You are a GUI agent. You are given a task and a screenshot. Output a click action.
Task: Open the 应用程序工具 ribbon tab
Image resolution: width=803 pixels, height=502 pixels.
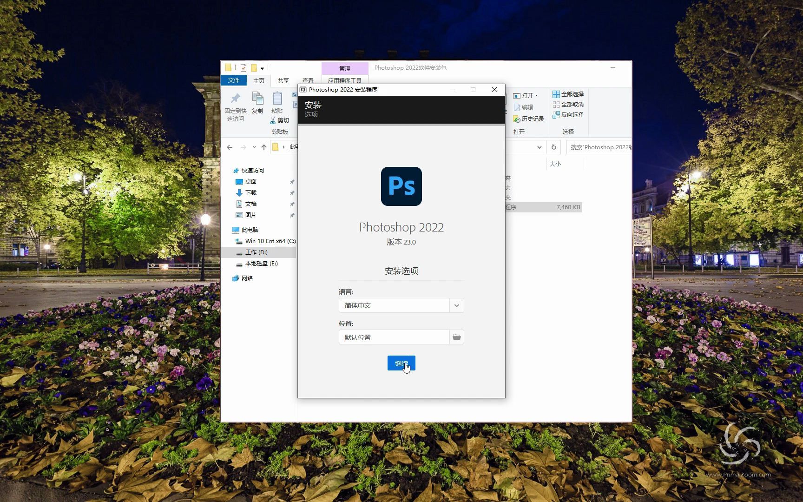click(344, 80)
